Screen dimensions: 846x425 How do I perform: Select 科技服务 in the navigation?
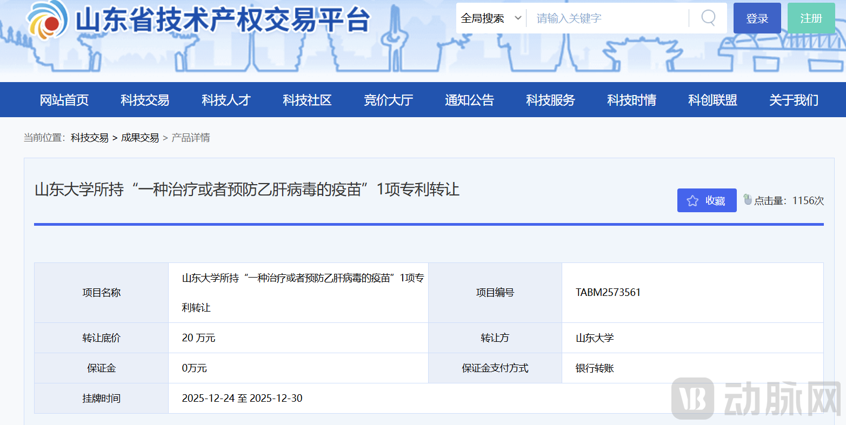click(x=550, y=100)
